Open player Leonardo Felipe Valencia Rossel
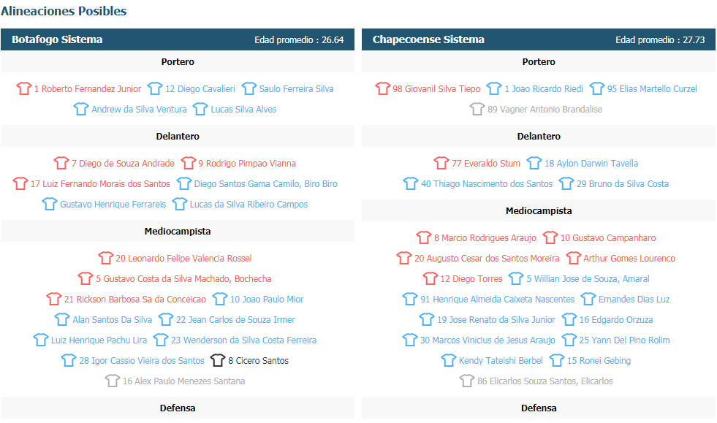This screenshot has width=717, height=423. 184,259
